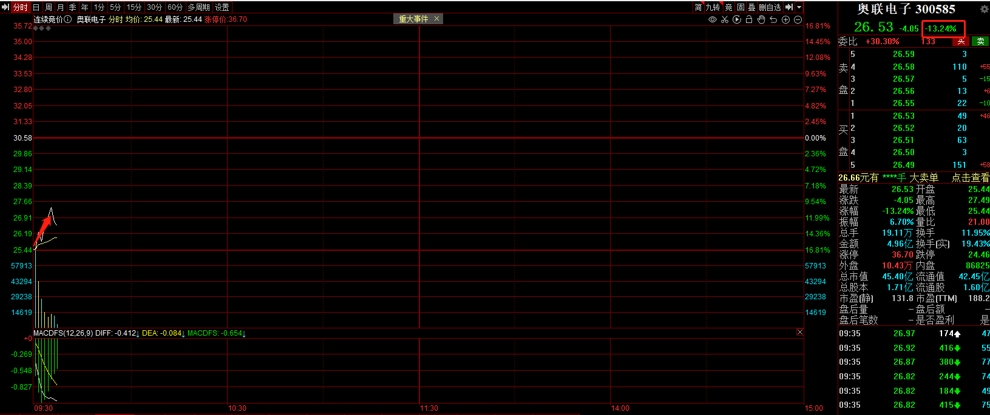Click buy level 1 price 26.53

[x=903, y=116]
